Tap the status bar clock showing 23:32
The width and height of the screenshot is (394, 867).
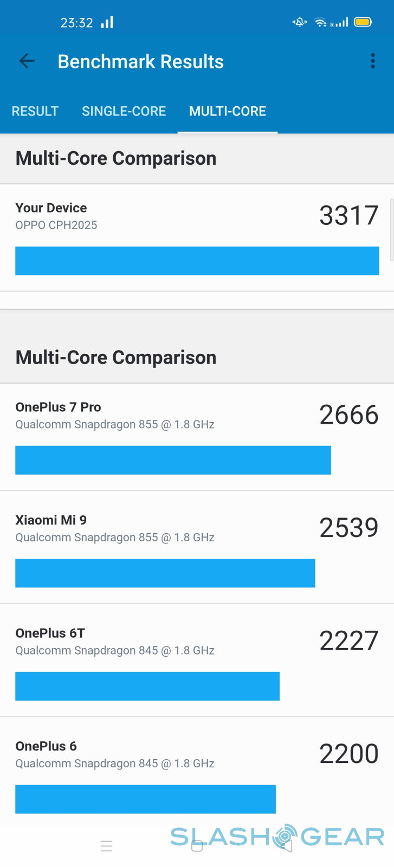[x=76, y=23]
